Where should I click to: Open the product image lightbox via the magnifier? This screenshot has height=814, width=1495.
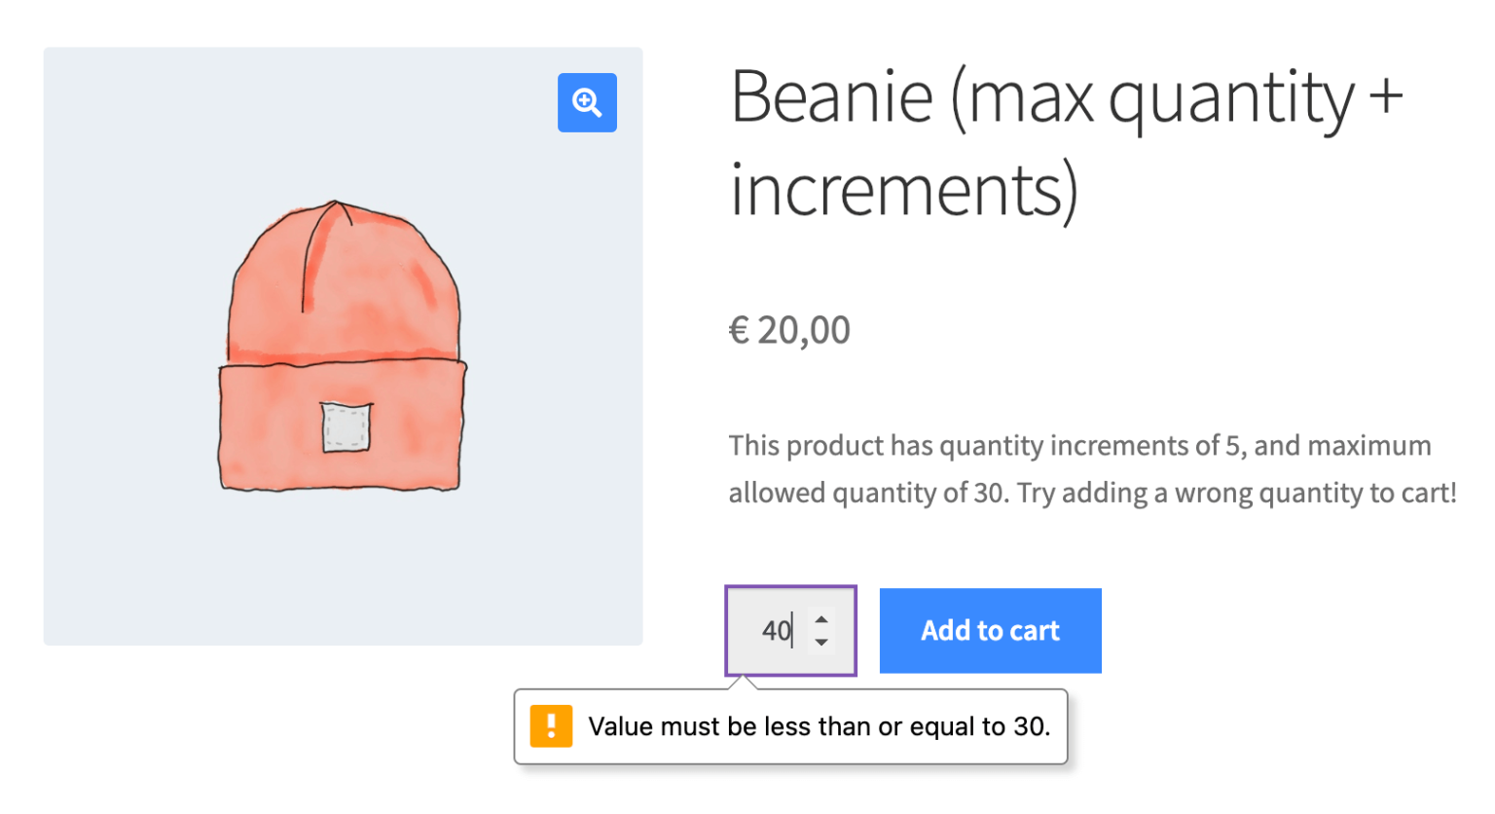[x=587, y=101]
